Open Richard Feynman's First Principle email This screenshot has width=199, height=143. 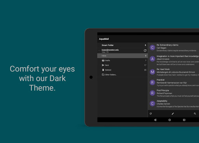tap(173, 93)
